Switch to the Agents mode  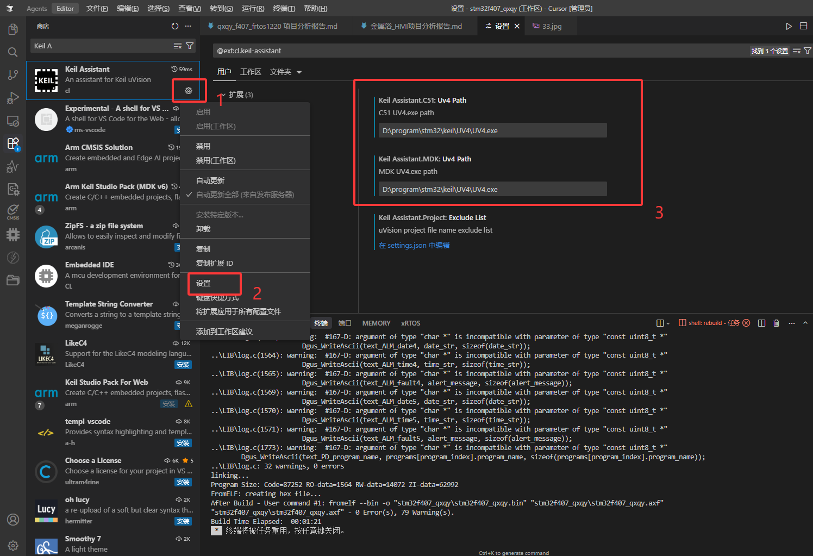point(36,9)
